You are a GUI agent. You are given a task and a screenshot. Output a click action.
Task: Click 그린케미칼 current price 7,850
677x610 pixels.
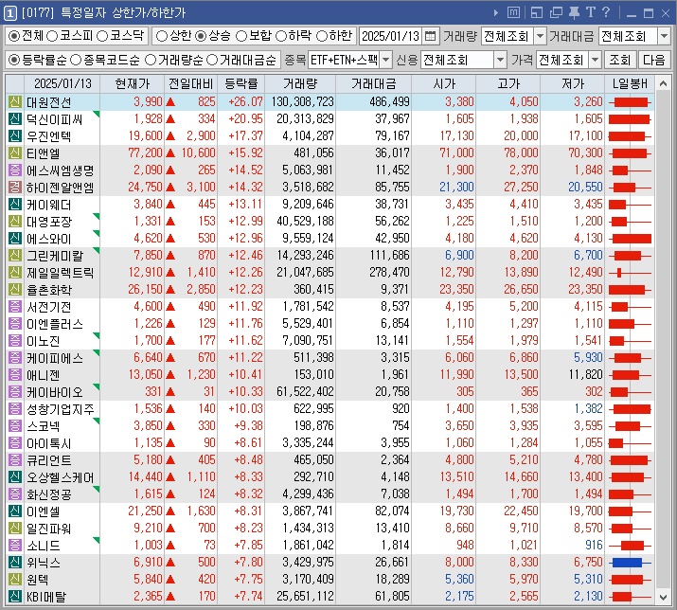pyautogui.click(x=148, y=256)
